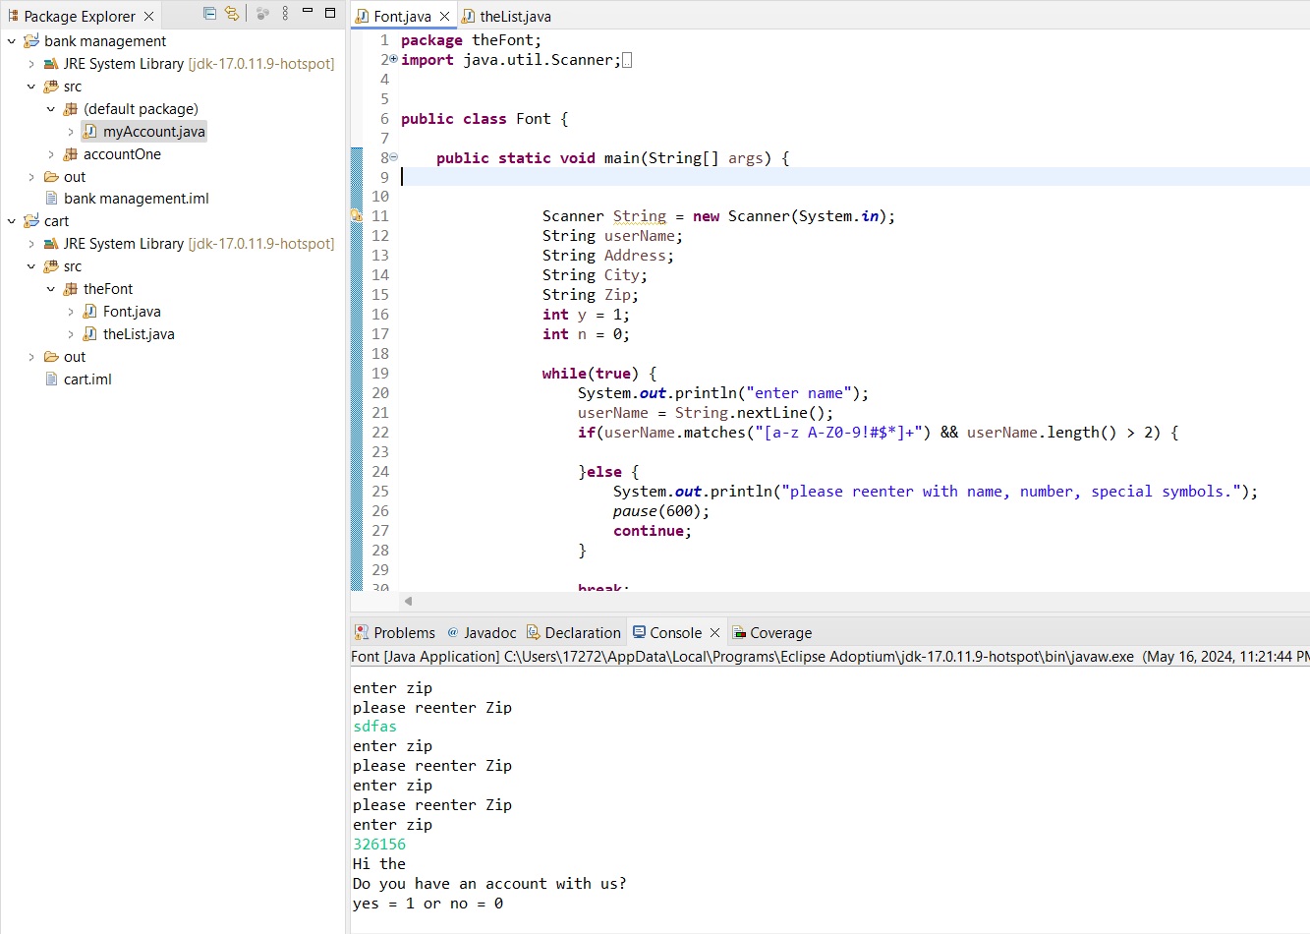1310x934 pixels.
Task: Select cart.iml file in the tree
Action: [x=87, y=379]
